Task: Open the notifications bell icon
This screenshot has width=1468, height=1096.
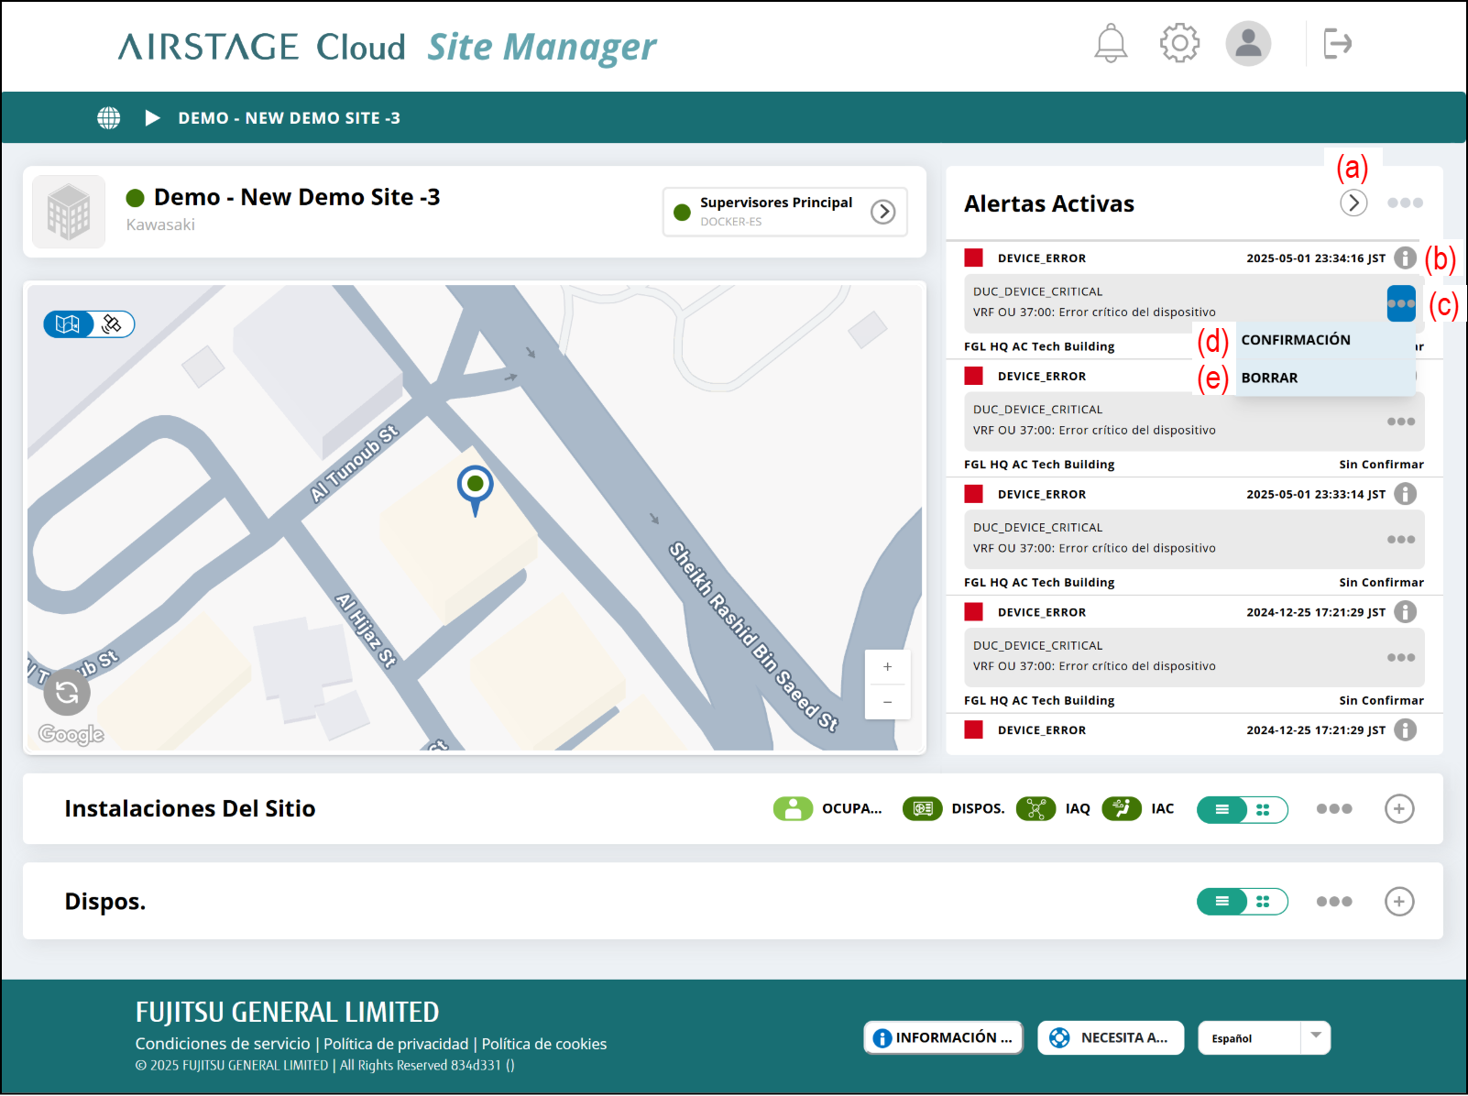Action: coord(1111,43)
